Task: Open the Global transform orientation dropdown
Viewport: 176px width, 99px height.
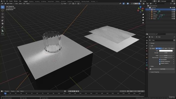Action: pyautogui.click(x=65, y=4)
